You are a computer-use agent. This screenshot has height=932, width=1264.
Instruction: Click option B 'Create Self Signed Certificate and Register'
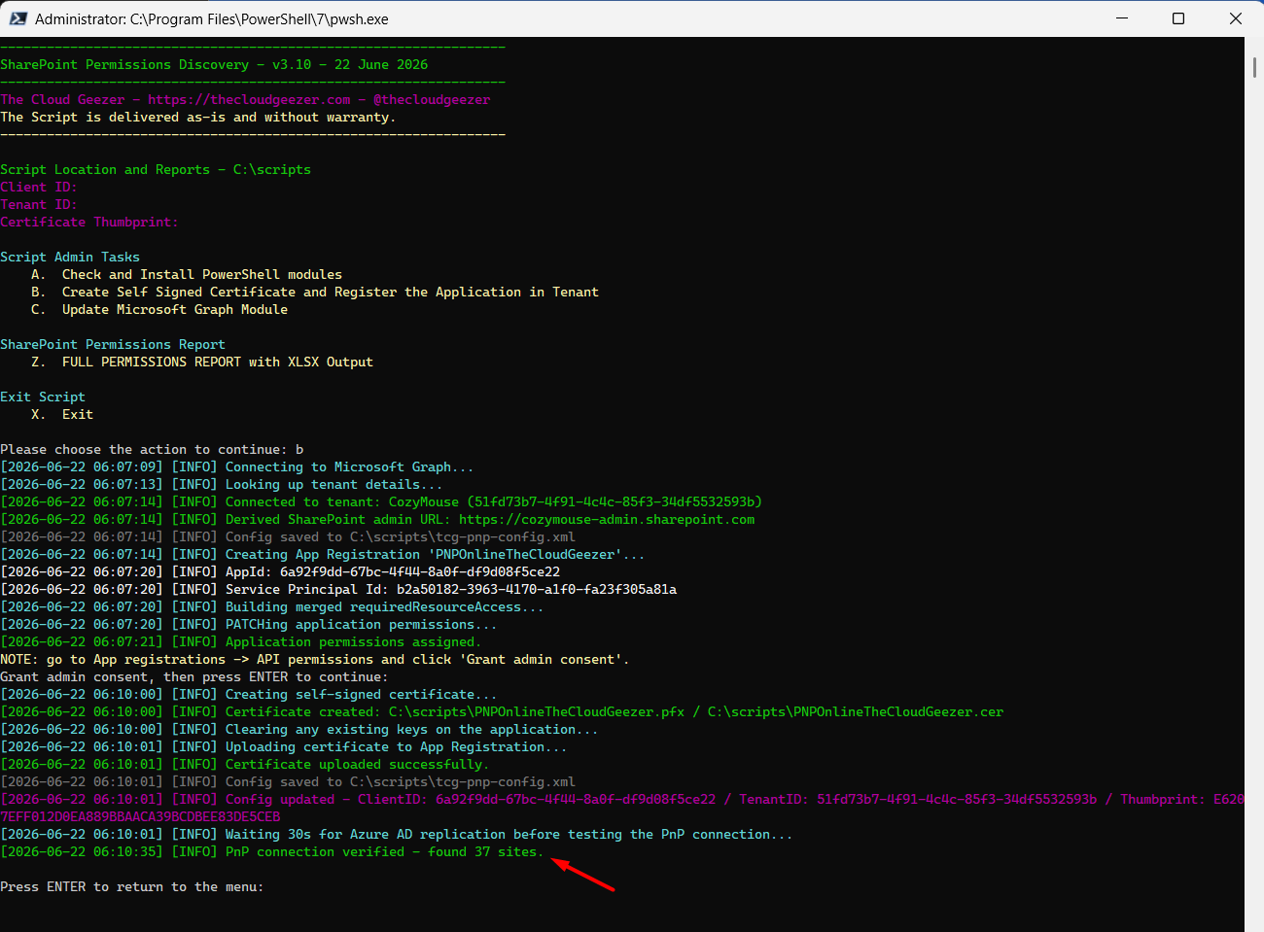click(315, 292)
